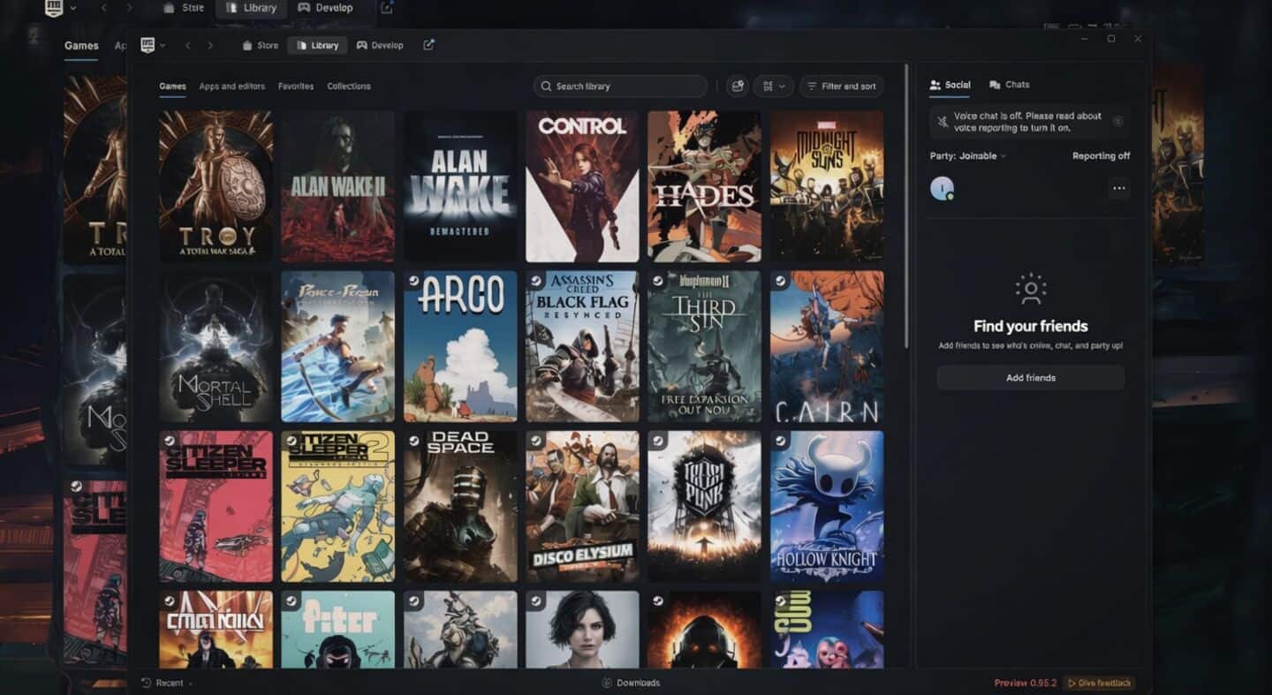This screenshot has height=695, width=1272.
Task: Go forward using the front window's forward arrow
Action: [x=210, y=46]
